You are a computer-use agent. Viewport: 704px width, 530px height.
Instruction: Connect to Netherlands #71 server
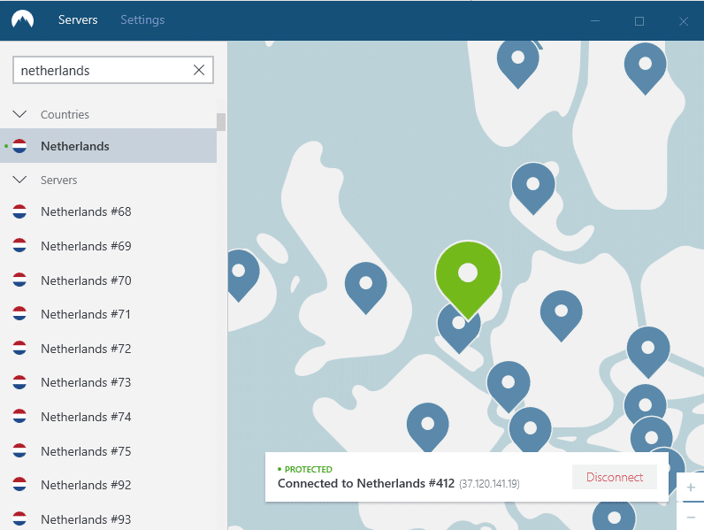pyautogui.click(x=108, y=314)
